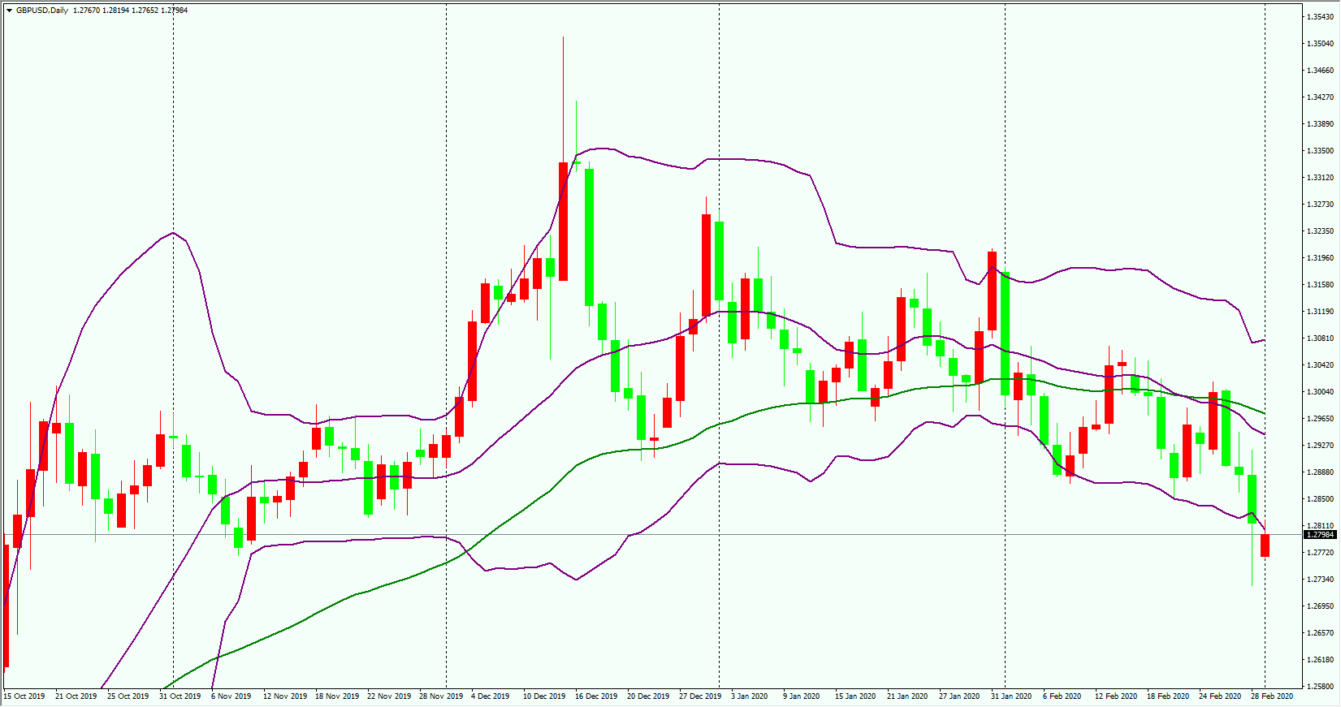Click the 31 Oct 2019 date label
This screenshot has height=707, width=1341.
click(x=180, y=696)
